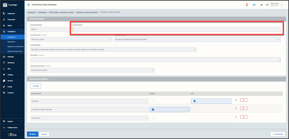Add a new assessment option

tap(36, 86)
